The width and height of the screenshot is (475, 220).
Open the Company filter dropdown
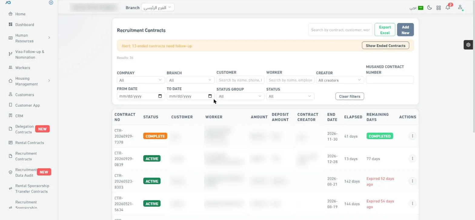click(141, 80)
